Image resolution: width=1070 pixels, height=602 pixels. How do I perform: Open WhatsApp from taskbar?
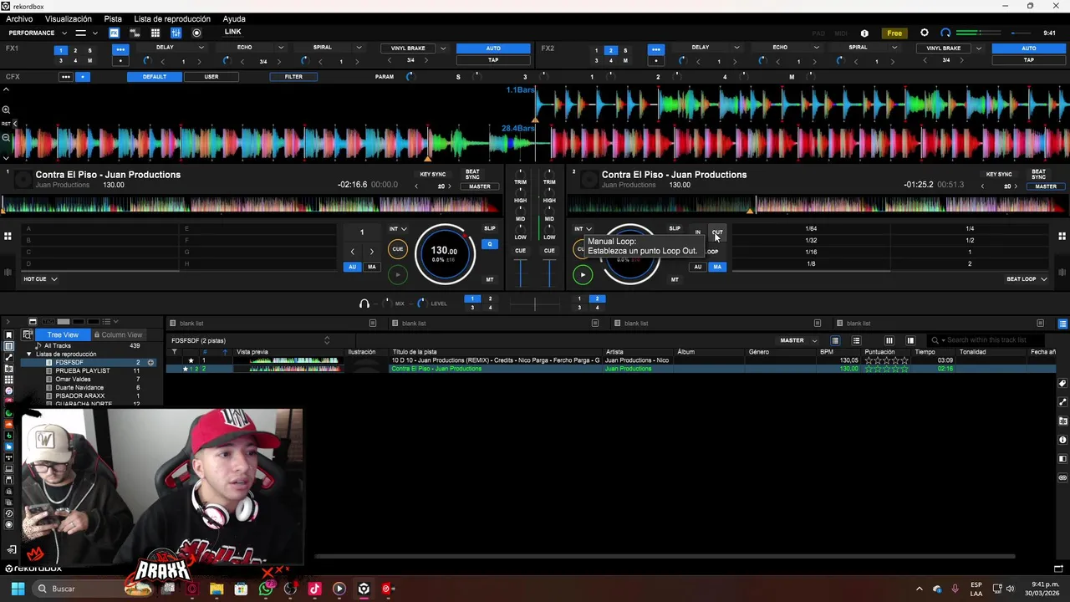(266, 589)
